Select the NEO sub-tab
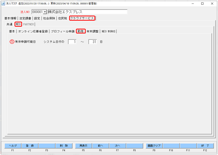 18,24
